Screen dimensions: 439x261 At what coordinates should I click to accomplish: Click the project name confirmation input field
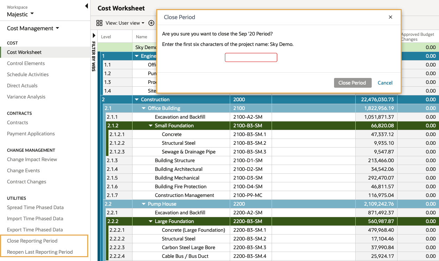251,57
